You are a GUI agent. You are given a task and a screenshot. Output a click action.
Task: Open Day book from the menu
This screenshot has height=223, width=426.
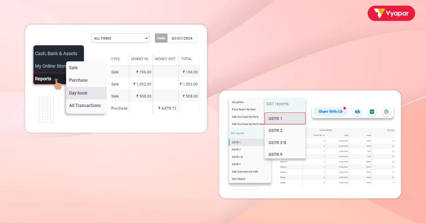point(78,93)
